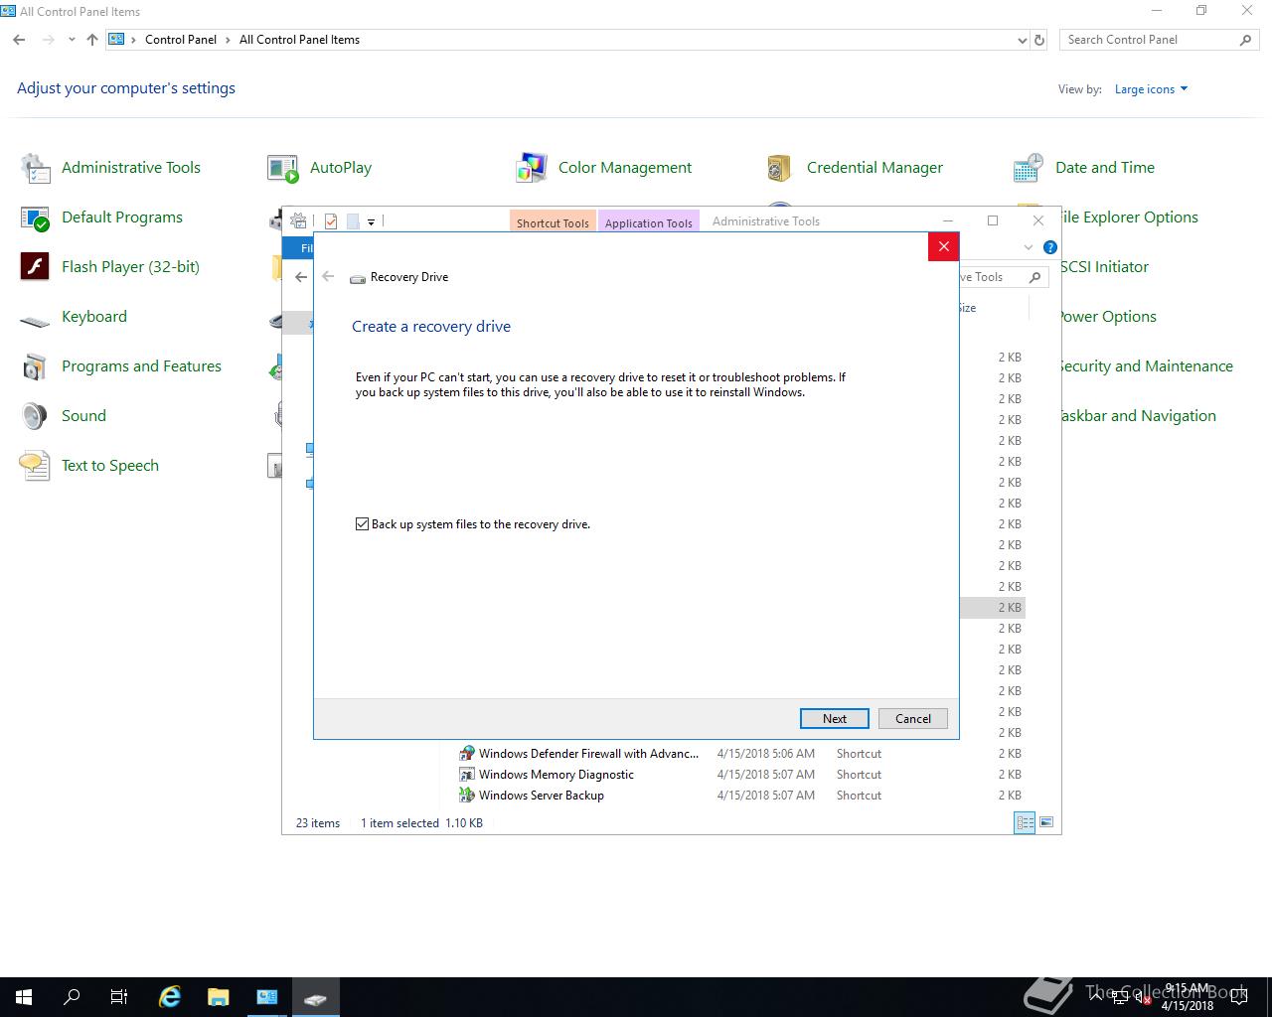Open the Help icon in the Explorer window
The width and height of the screenshot is (1272, 1017).
[1050, 247]
